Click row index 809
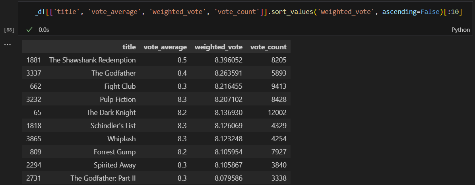 coord(36,152)
